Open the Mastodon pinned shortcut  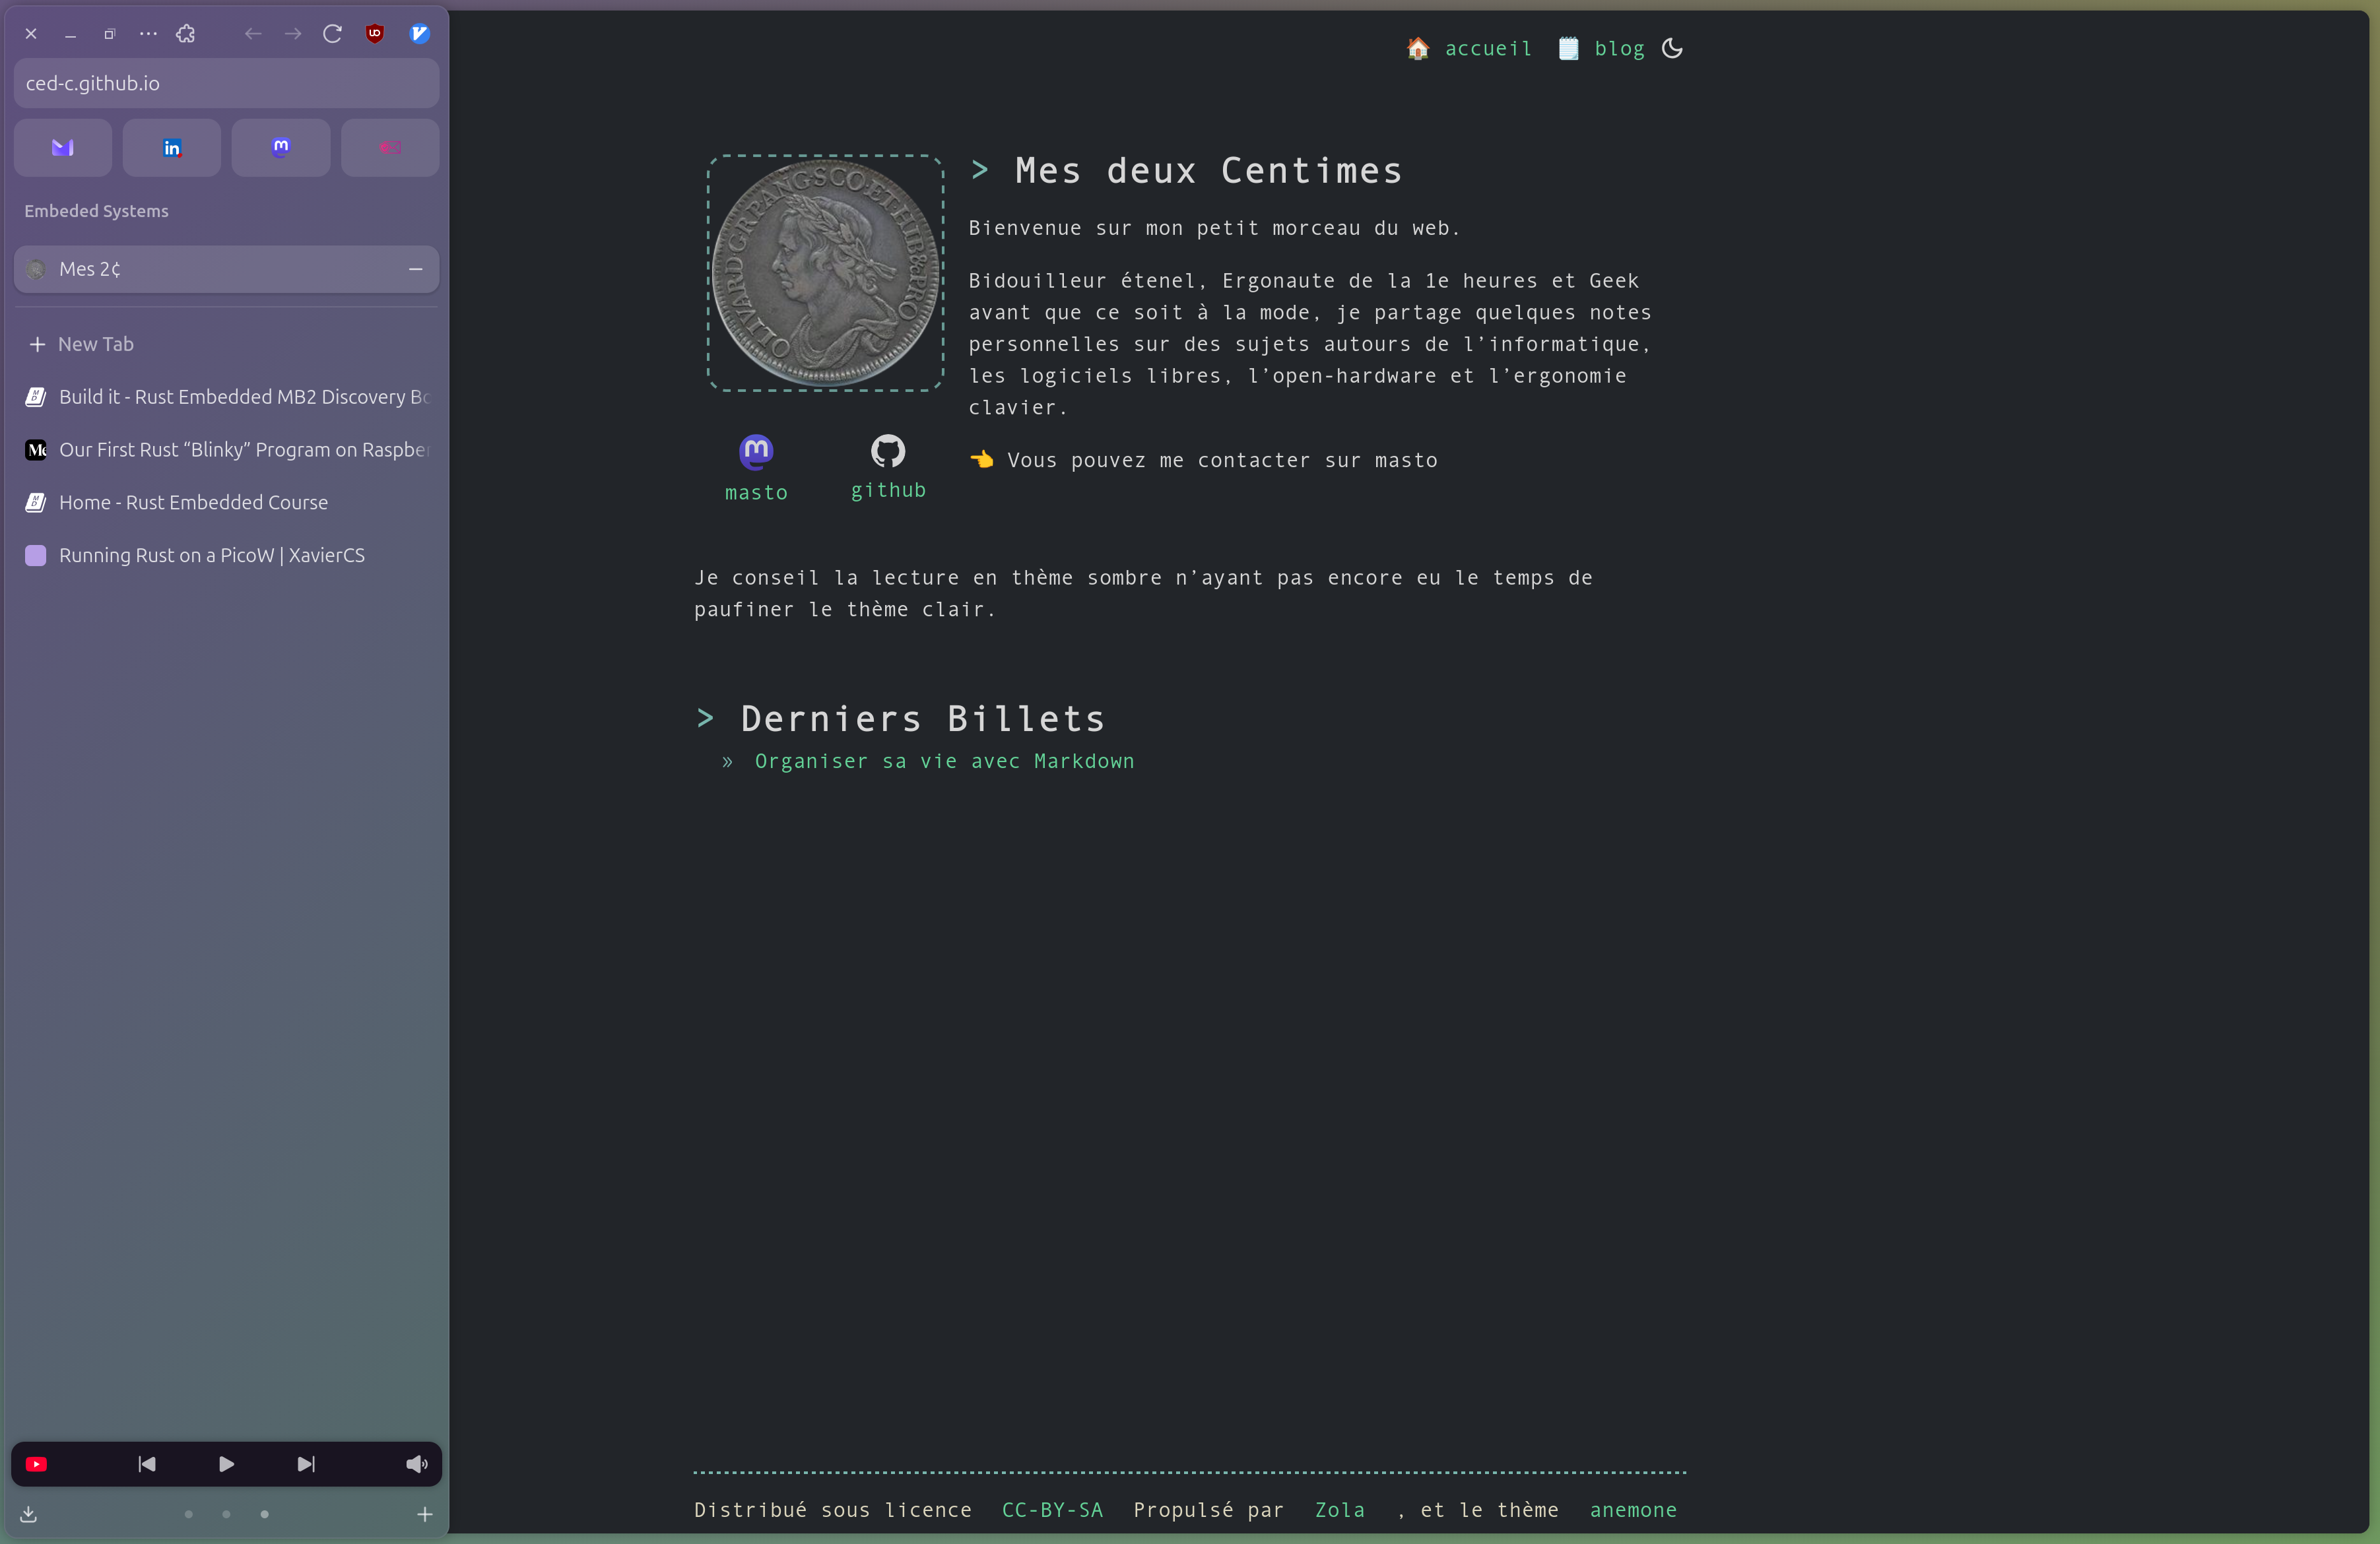(x=281, y=148)
